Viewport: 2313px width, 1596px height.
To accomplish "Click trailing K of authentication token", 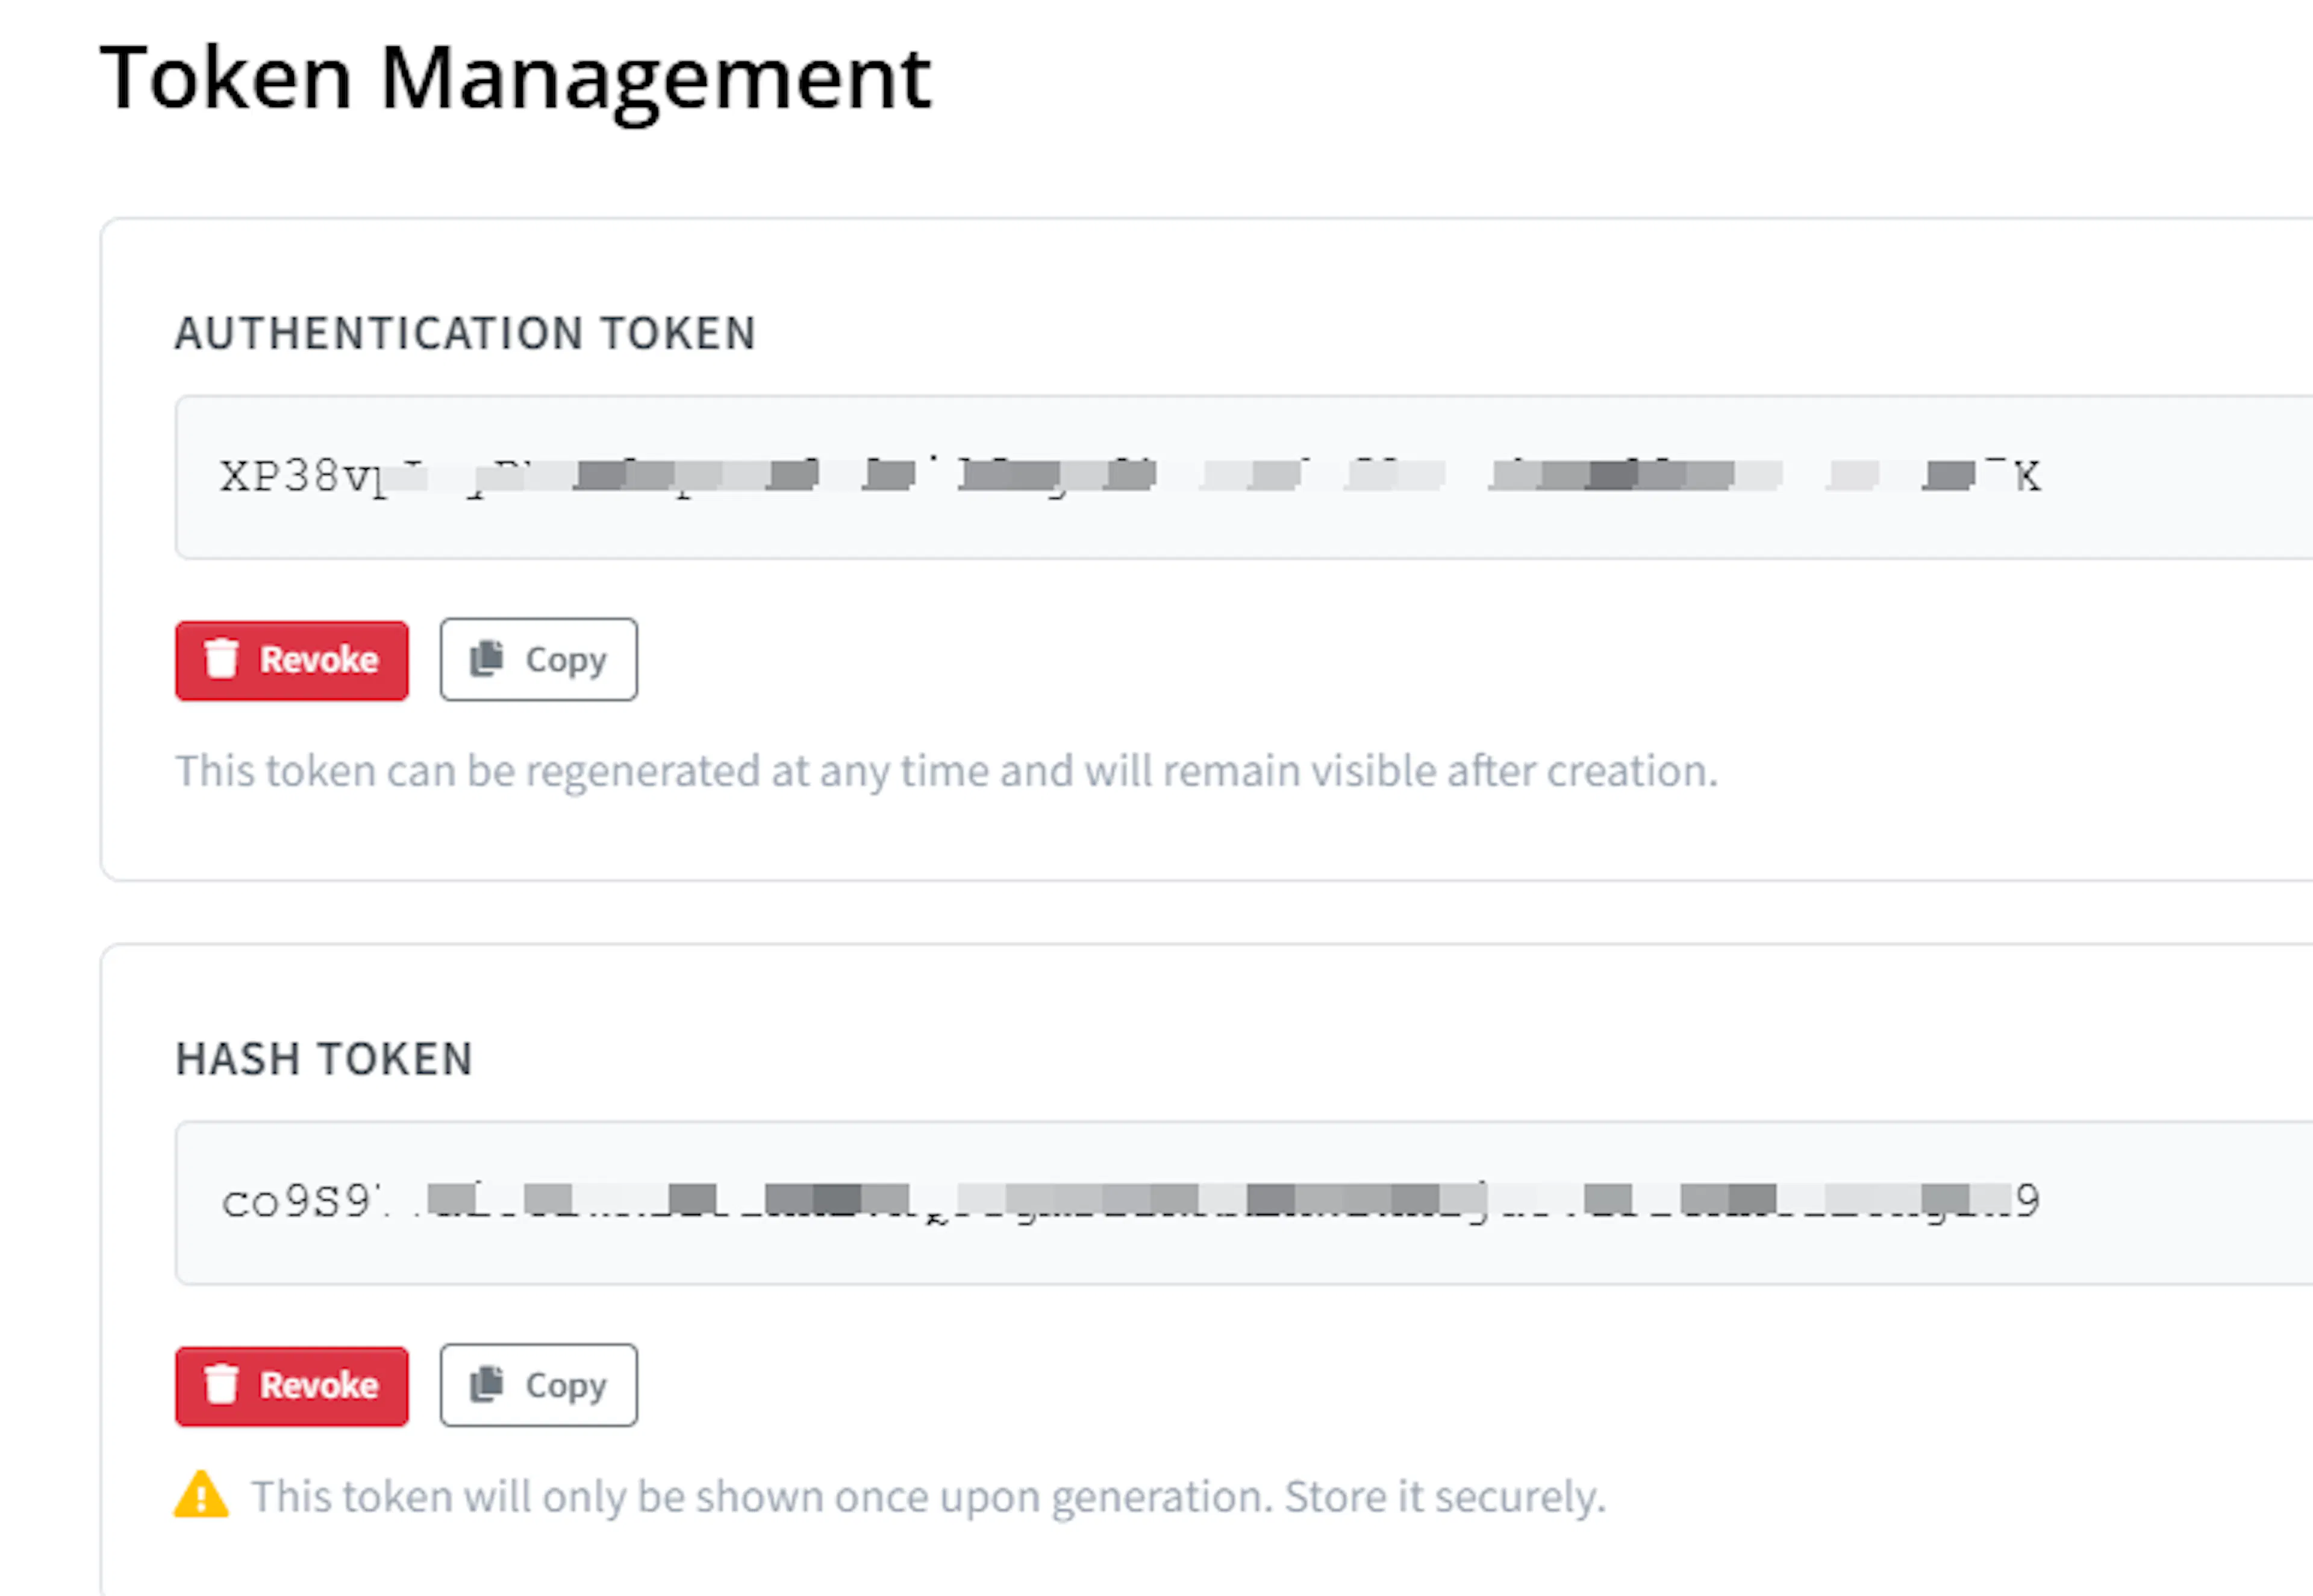I will pyautogui.click(x=2027, y=477).
